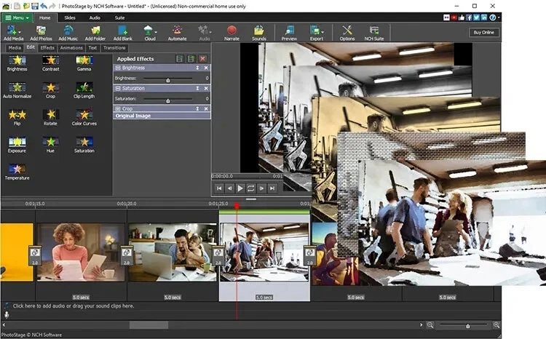Viewport: 546px width, 339px height.
Task: Open the Cloud dropdown in toolbar
Action: coord(149,32)
